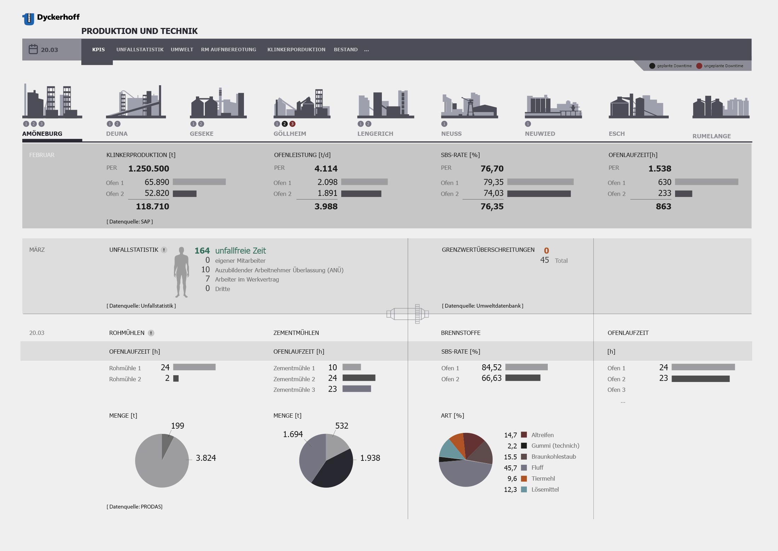Click the Tiermehl legend color swatch

[524, 478]
